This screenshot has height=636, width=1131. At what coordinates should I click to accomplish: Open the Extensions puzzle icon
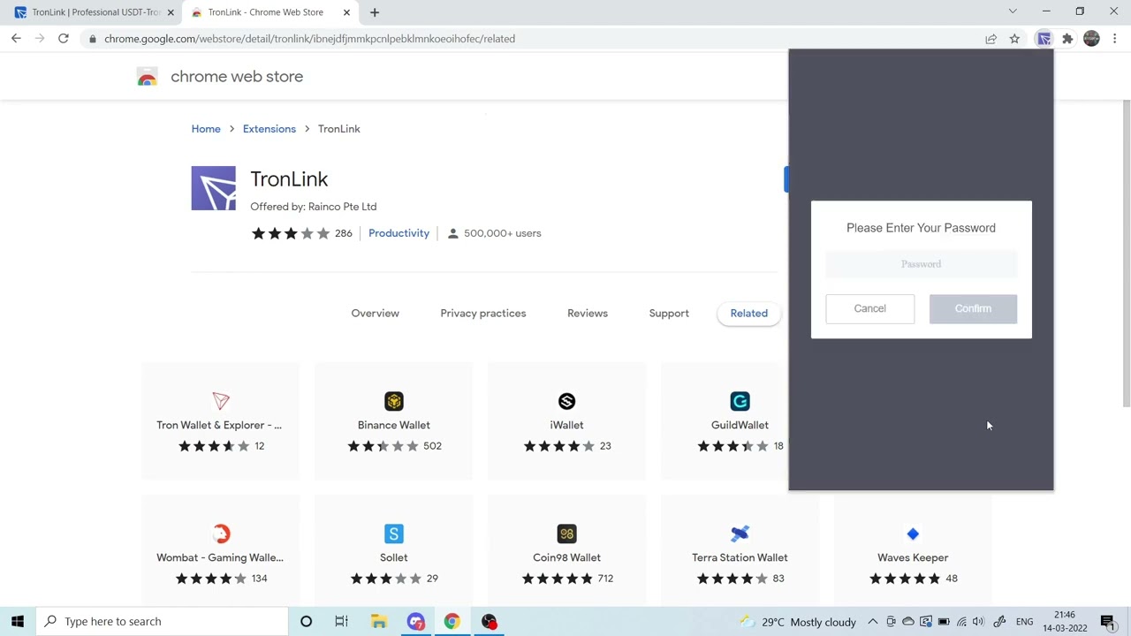(1067, 39)
